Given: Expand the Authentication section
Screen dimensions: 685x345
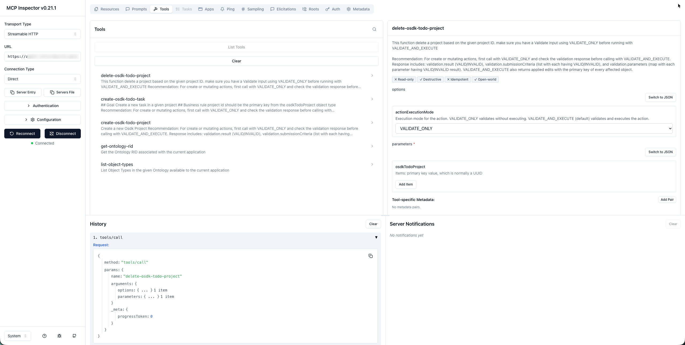Looking at the screenshot, I should pyautogui.click(x=43, y=106).
